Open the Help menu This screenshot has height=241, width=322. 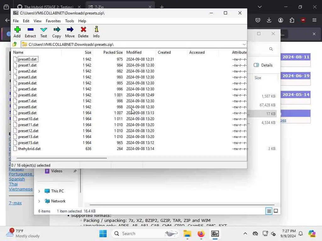click(x=82, y=21)
